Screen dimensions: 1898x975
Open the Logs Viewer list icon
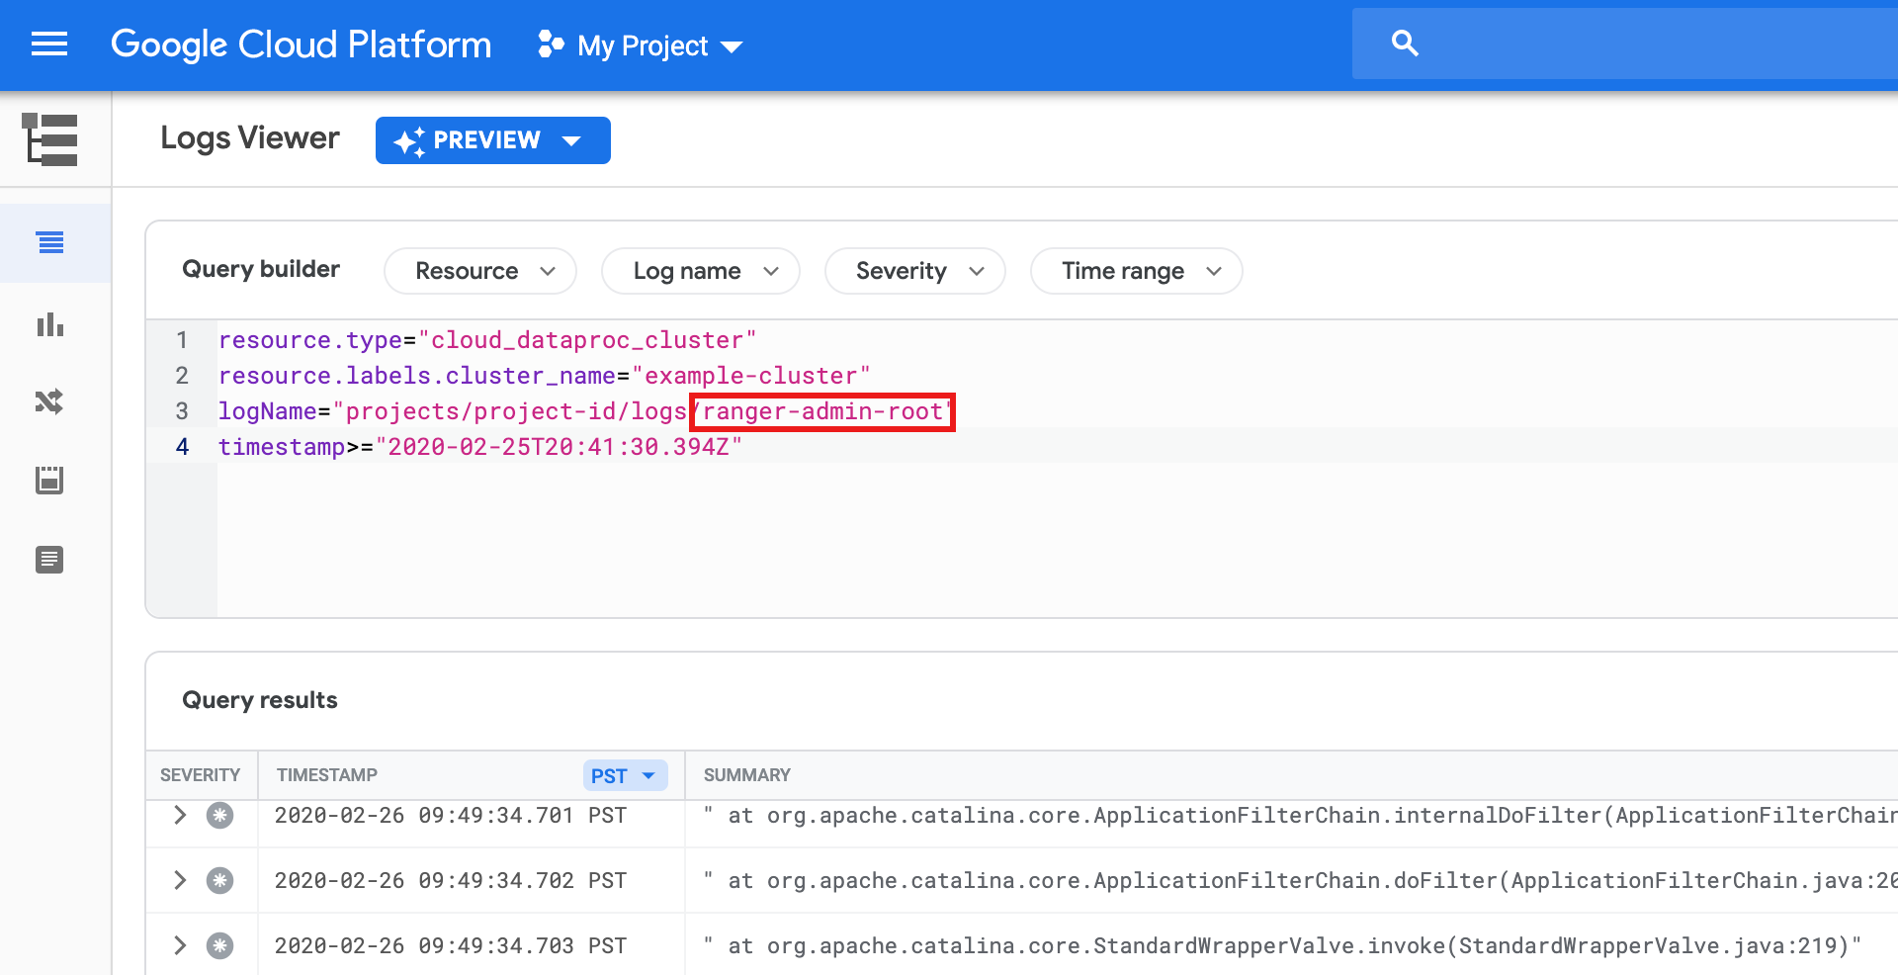pyautogui.click(x=50, y=242)
